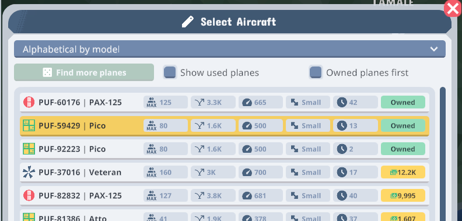Click the chevron arrow of the sort dropdown
The image size is (462, 221).
[434, 49]
